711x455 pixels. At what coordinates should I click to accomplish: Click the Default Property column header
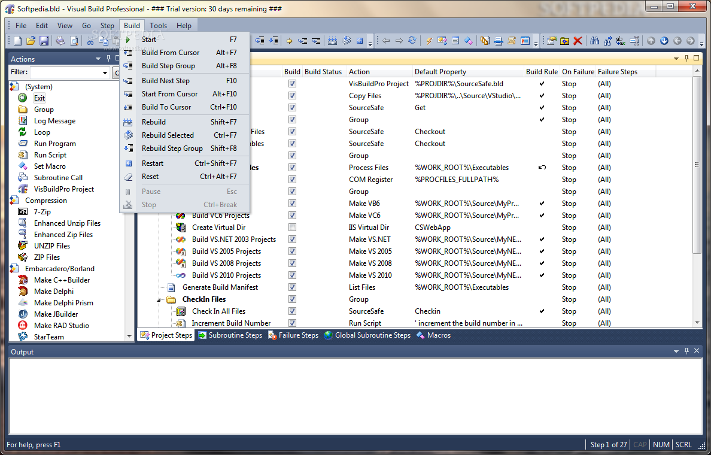click(468, 72)
